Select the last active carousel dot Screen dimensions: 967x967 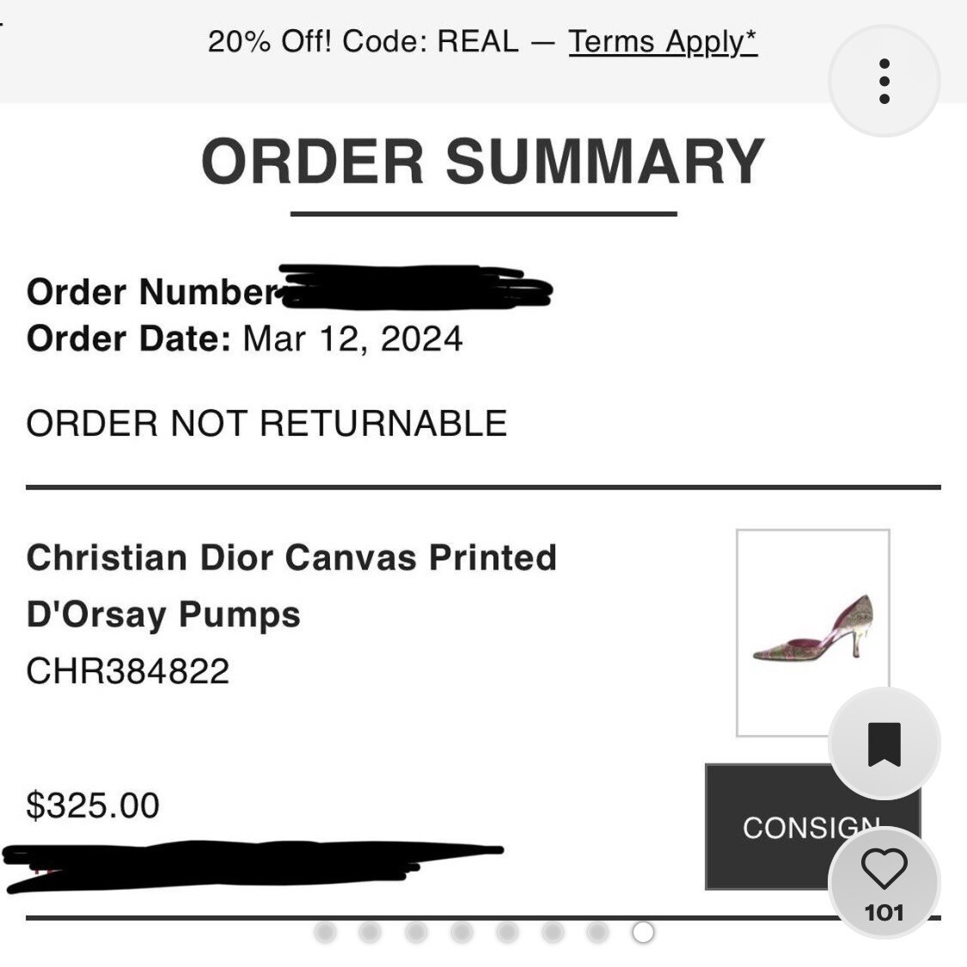(x=643, y=932)
